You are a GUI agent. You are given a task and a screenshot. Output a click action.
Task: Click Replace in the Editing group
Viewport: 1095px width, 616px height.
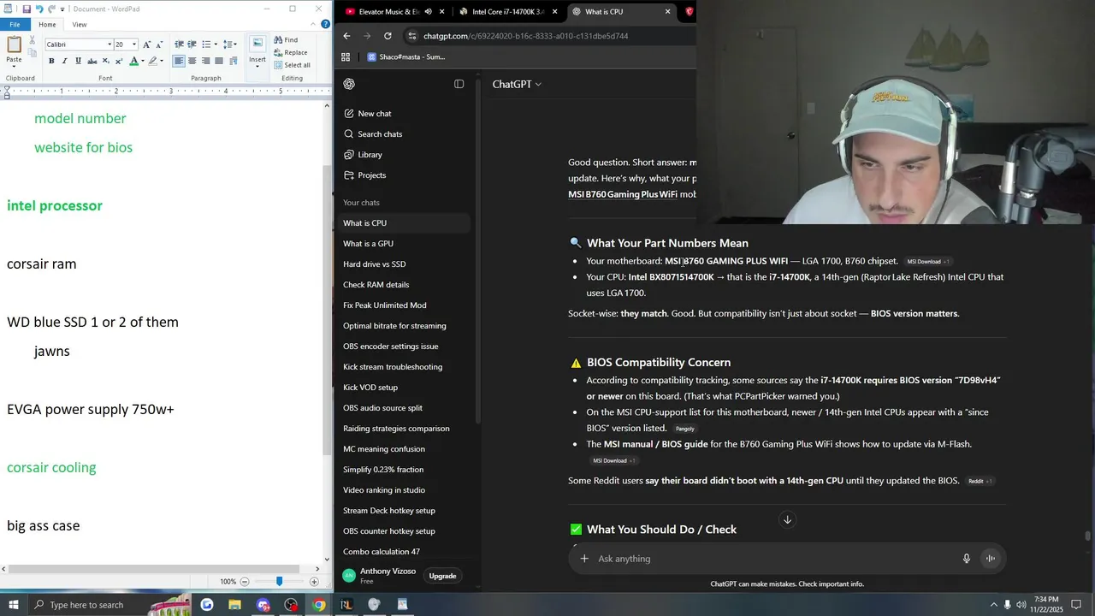click(290, 52)
